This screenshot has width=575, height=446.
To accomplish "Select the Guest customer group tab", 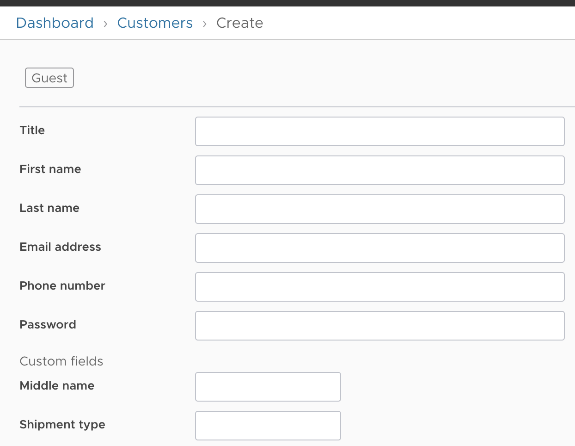I will (49, 78).
